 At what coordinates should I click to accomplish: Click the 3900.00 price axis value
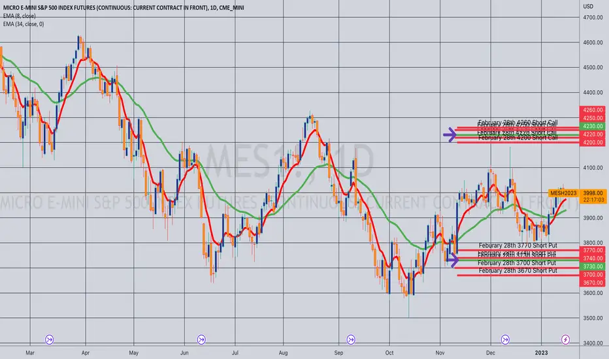[593, 218]
